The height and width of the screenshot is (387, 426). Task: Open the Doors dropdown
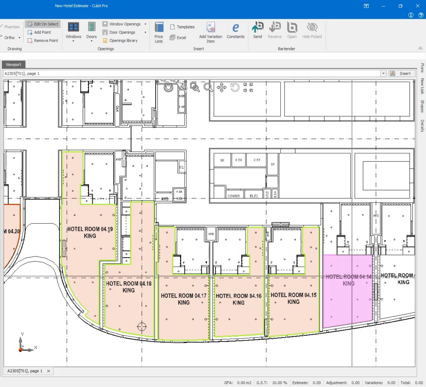pyautogui.click(x=91, y=32)
